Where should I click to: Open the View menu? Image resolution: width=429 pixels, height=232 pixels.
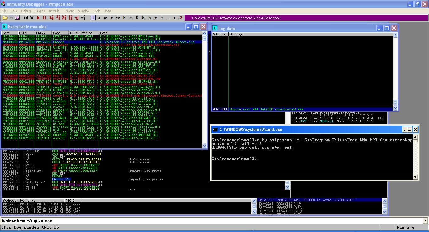(14, 11)
